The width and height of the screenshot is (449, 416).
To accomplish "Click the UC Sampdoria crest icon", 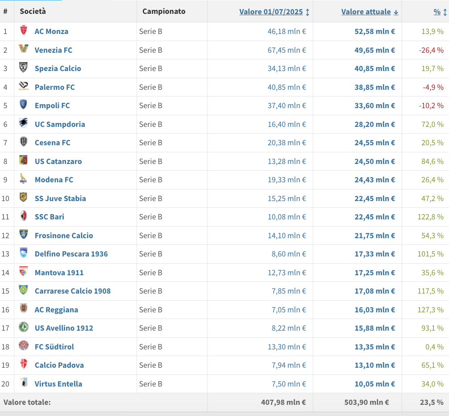I will pyautogui.click(x=24, y=123).
